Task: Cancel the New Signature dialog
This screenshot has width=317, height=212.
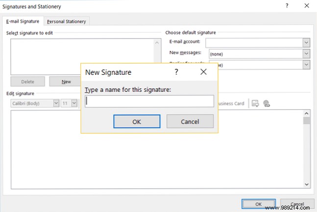Action: (x=190, y=122)
